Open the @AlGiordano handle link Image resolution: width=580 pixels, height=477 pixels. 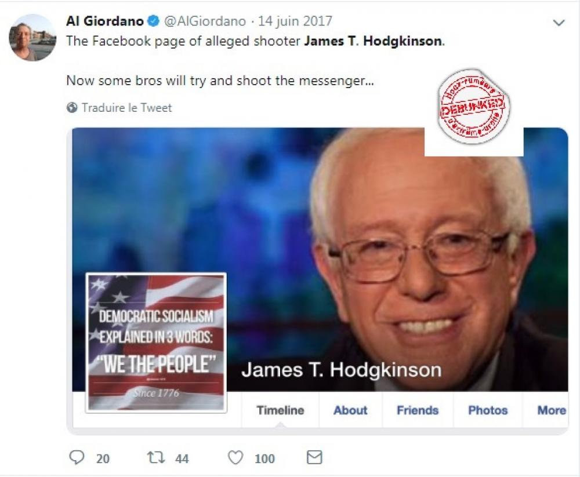point(205,21)
